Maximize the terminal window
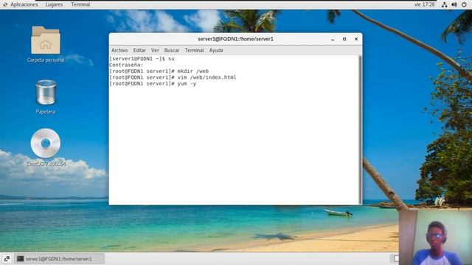The image size is (472, 265). point(344,39)
